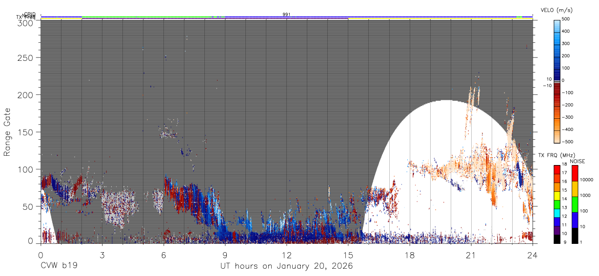
Task: Click the 21 tick on UT hours axis
Action: [471, 255]
